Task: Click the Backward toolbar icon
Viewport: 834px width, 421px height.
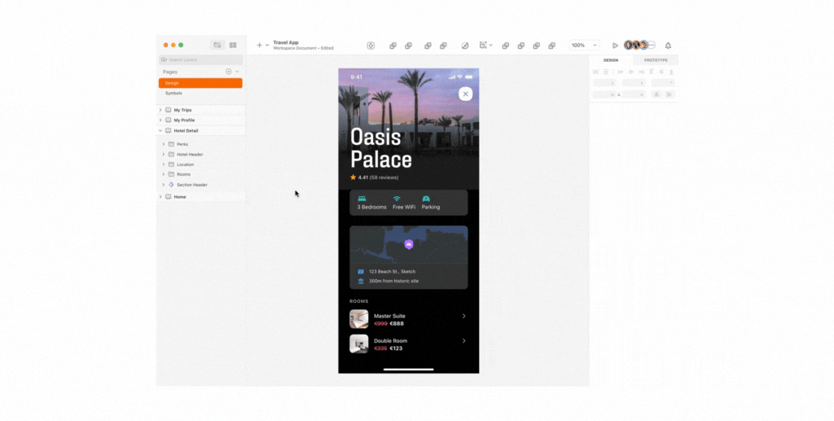Action: (409, 46)
